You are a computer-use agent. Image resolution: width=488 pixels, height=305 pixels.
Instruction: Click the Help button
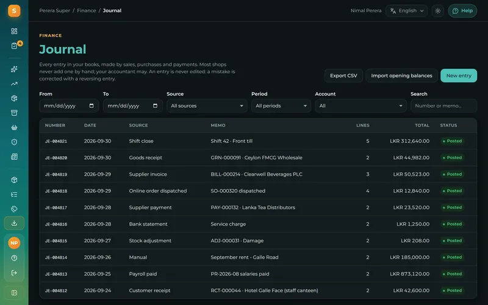click(462, 10)
